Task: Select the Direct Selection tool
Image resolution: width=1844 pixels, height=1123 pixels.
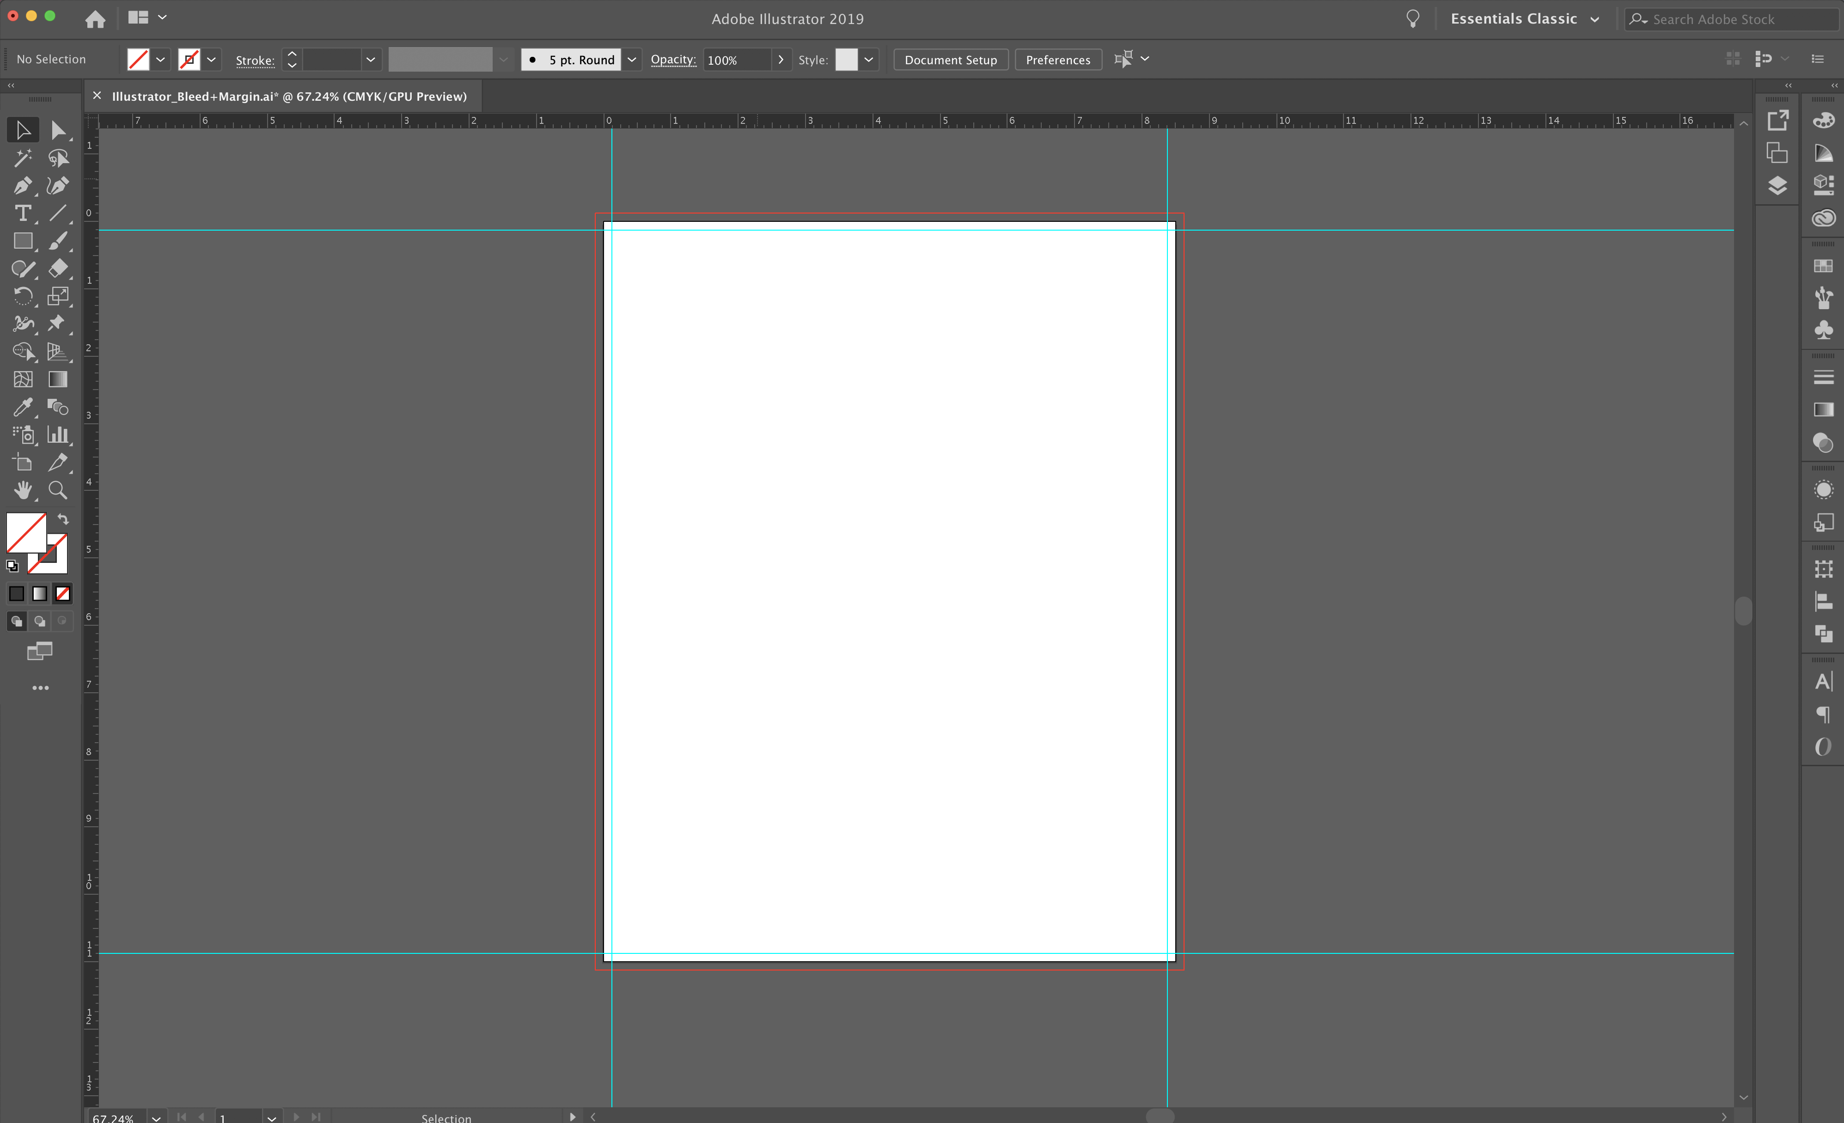Action: 59,129
